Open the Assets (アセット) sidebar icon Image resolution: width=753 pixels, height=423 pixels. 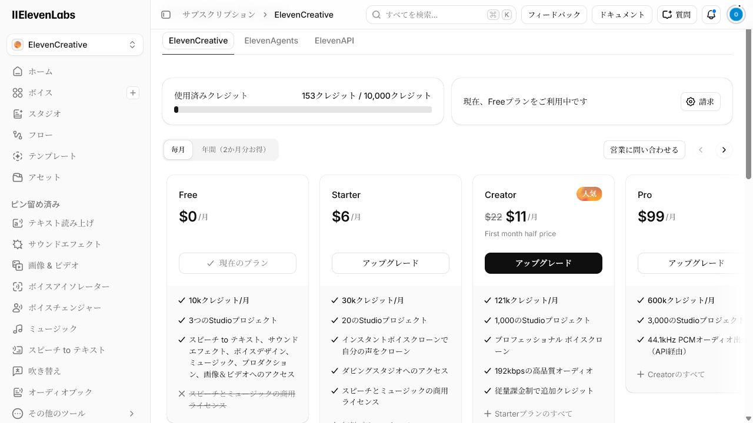(x=18, y=177)
